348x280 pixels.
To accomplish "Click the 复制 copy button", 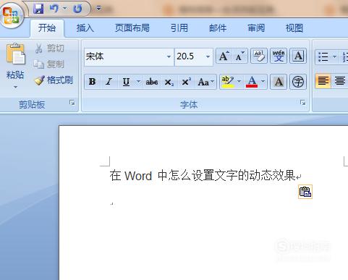I will 48,64.
